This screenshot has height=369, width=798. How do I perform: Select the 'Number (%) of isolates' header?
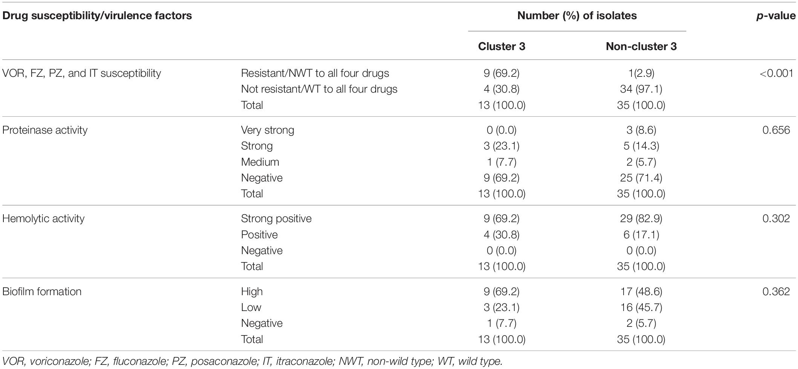(x=577, y=15)
